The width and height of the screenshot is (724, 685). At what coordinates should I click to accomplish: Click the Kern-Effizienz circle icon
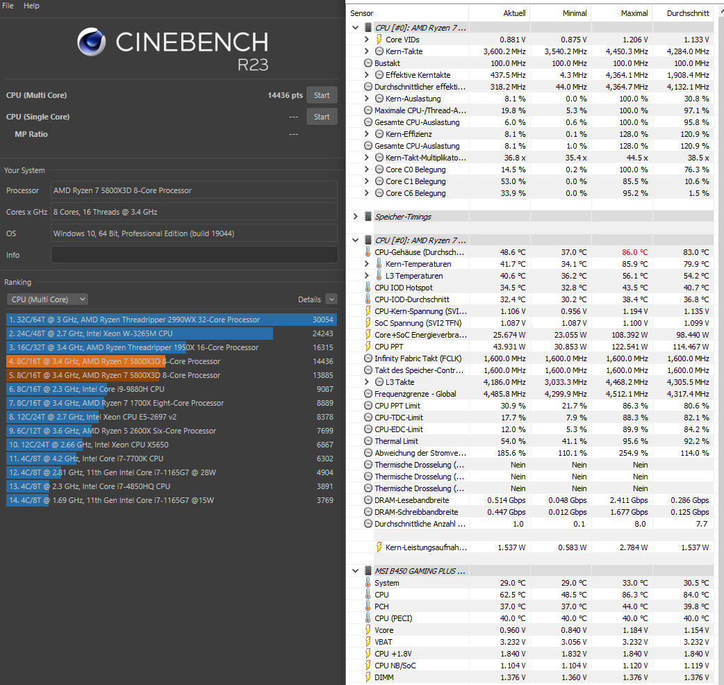pos(379,134)
